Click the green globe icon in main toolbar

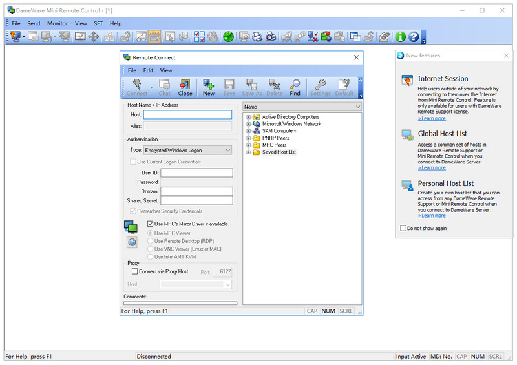coord(228,37)
